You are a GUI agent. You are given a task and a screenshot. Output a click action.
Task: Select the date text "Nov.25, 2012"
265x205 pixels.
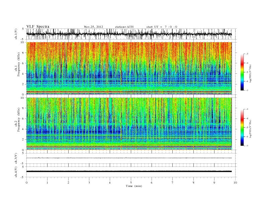tap(93, 27)
